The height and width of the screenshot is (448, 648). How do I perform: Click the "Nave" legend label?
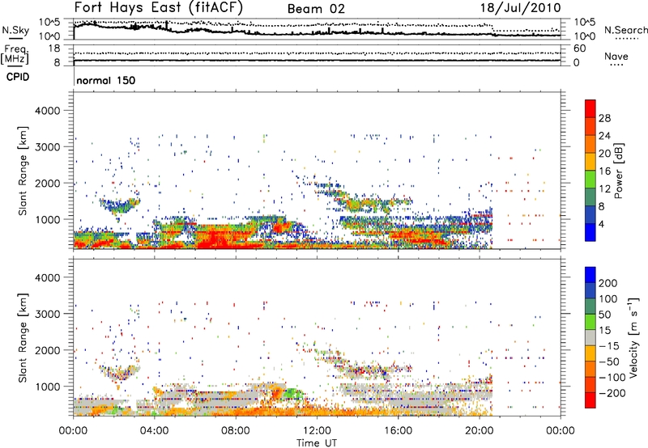click(616, 56)
